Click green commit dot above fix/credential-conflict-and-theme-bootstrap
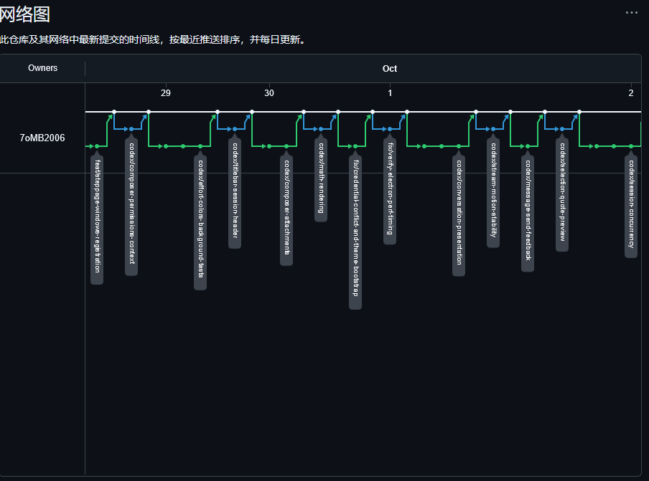Viewport: 649px width, 481px height. coord(355,146)
